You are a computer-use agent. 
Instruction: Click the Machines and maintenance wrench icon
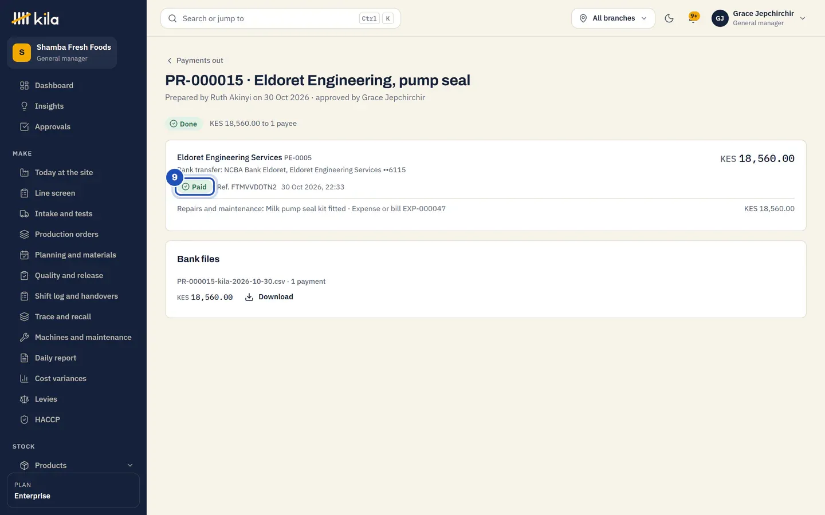point(24,337)
